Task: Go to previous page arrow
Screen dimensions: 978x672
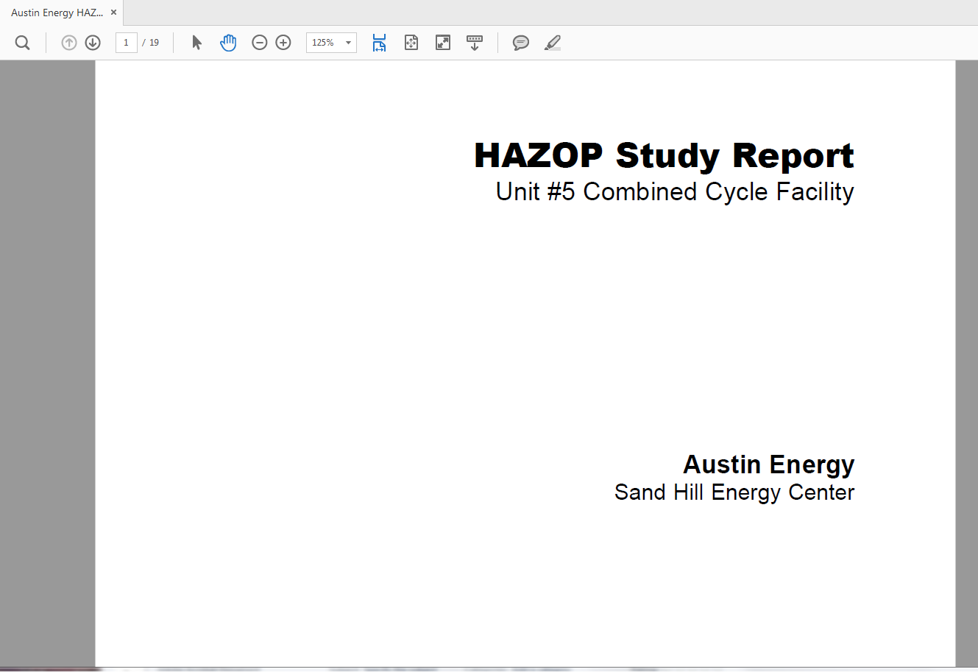Action: pyautogui.click(x=69, y=43)
